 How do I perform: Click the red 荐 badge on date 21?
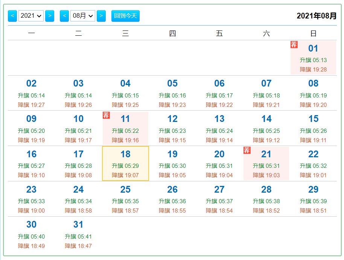point(247,150)
